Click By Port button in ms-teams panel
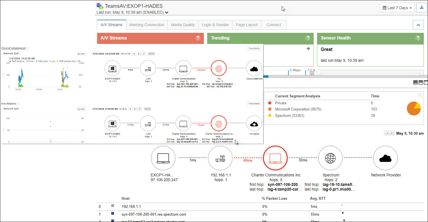 coord(81,109)
